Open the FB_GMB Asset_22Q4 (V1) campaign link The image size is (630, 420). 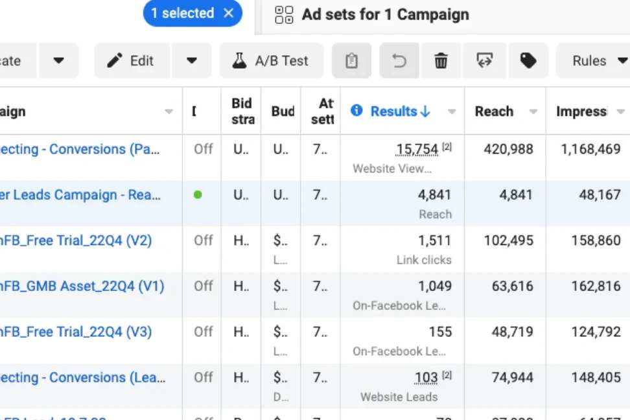coord(82,286)
